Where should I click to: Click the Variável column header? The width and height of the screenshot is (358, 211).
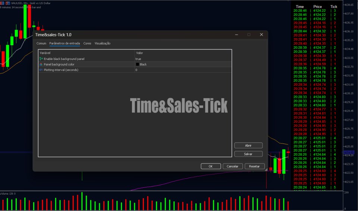[x=45, y=53]
